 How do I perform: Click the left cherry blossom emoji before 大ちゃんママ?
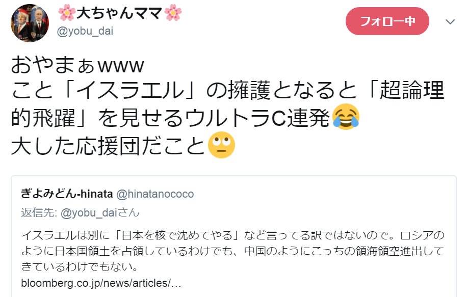(67, 13)
